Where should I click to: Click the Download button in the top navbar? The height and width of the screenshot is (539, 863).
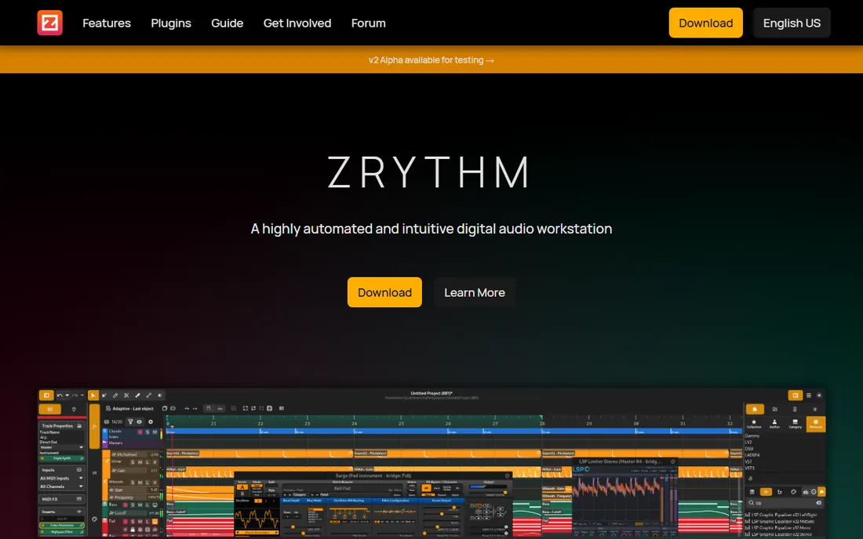coord(705,23)
